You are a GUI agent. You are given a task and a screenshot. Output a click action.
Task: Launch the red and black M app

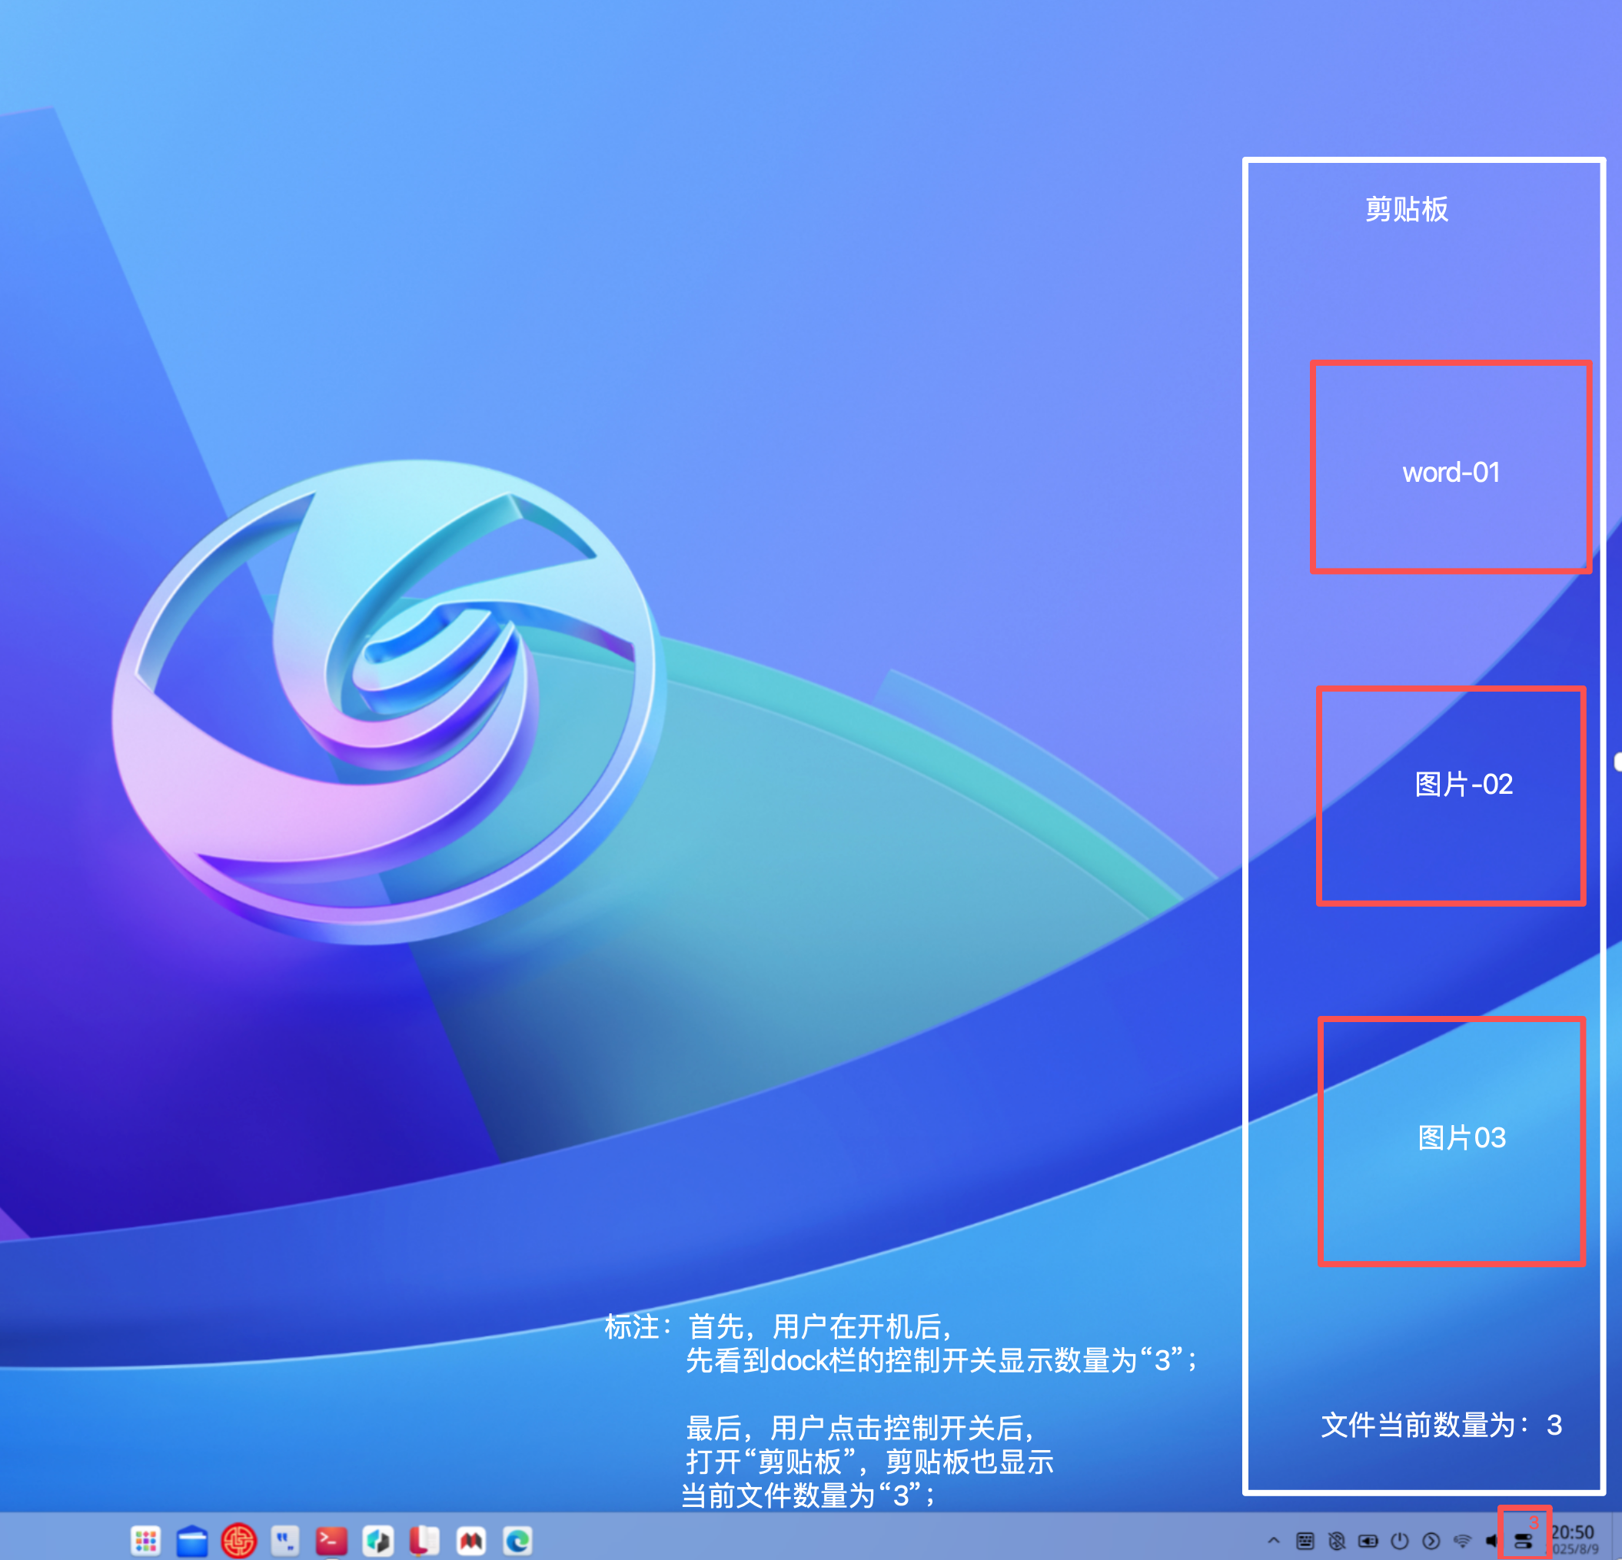coord(471,1540)
